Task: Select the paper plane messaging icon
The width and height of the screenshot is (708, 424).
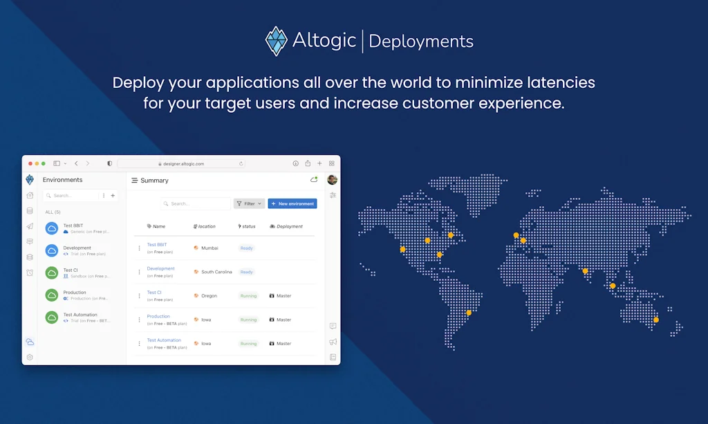Action: click(29, 226)
